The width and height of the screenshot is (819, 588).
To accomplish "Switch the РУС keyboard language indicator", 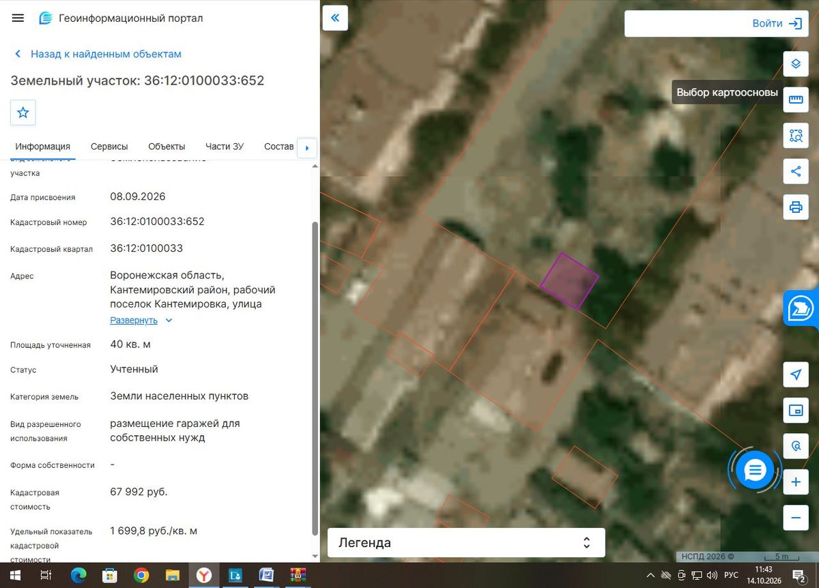I will 731,575.
